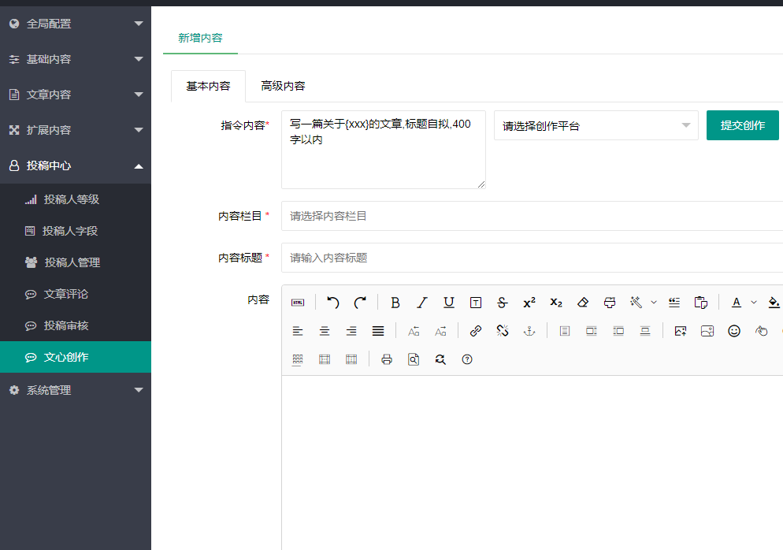Apply strikethrough text formatting
This screenshot has width=783, height=550.
tap(502, 303)
